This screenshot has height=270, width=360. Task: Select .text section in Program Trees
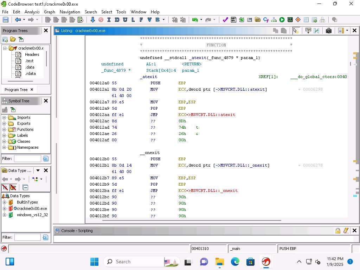pyautogui.click(x=29, y=61)
